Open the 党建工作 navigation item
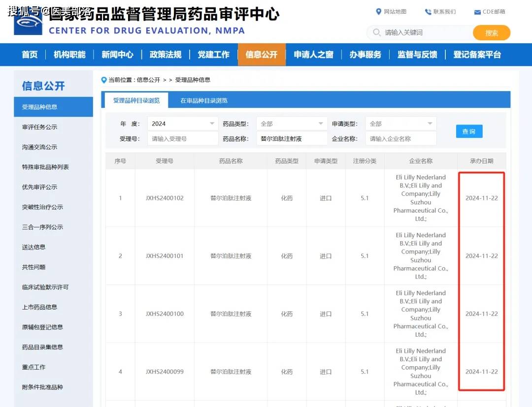 coord(214,55)
